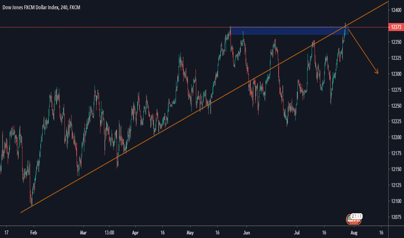This screenshot has width=404, height=238.
Task: Click the 12075 price axis label
Action: tap(396, 217)
